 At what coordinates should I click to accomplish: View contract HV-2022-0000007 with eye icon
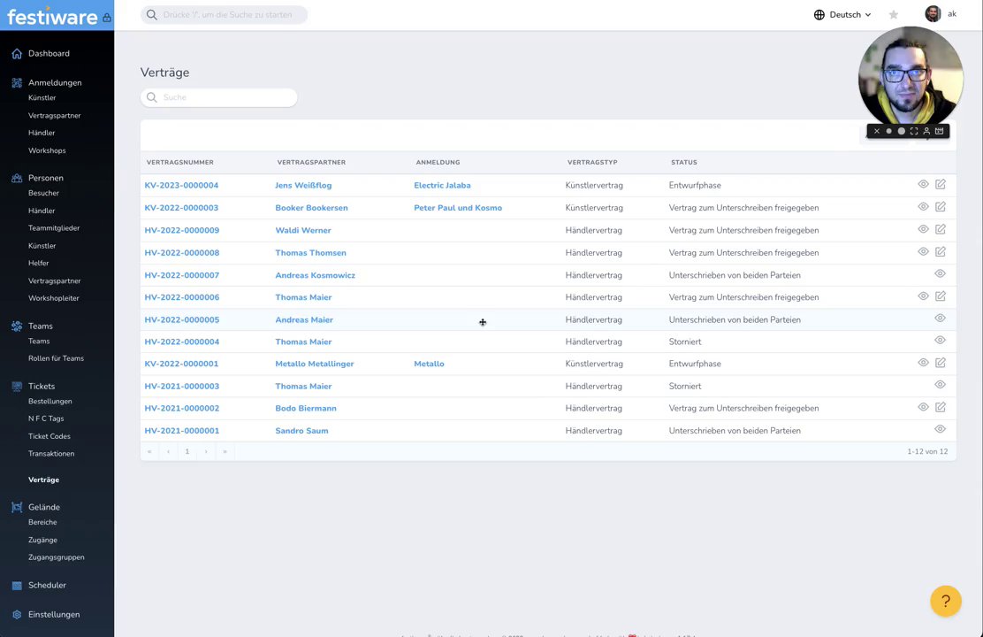[940, 274]
